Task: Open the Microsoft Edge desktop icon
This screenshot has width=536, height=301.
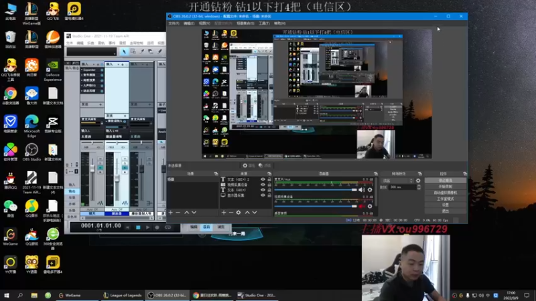Action: [x=31, y=126]
